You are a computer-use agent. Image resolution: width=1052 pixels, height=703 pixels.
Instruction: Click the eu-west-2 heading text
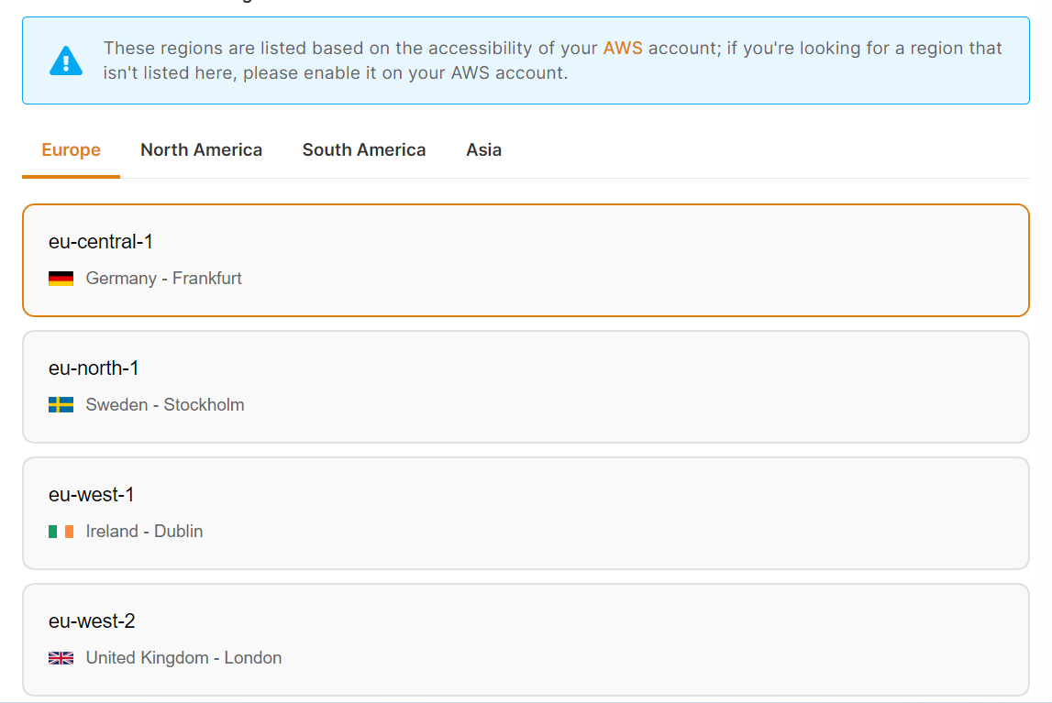coord(92,621)
